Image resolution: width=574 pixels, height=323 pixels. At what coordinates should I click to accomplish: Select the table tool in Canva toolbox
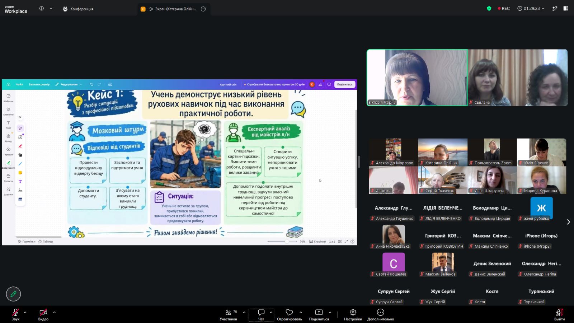[x=20, y=199]
